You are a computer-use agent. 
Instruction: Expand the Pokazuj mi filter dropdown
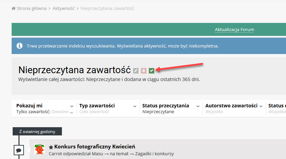coord(45,108)
